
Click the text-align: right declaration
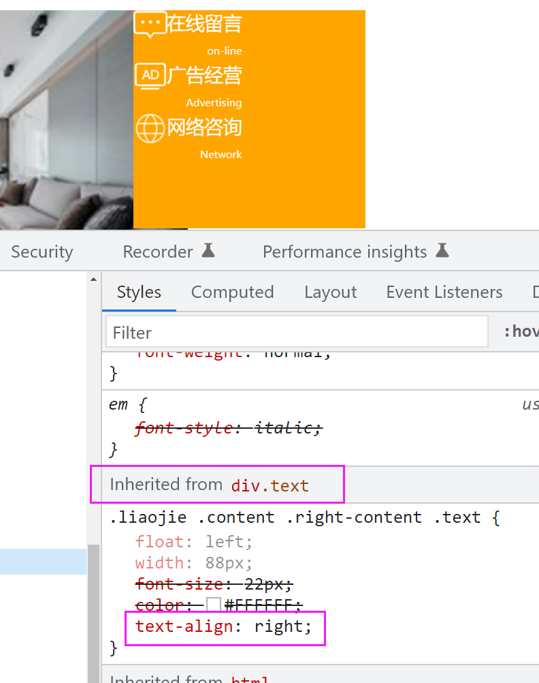(x=223, y=626)
